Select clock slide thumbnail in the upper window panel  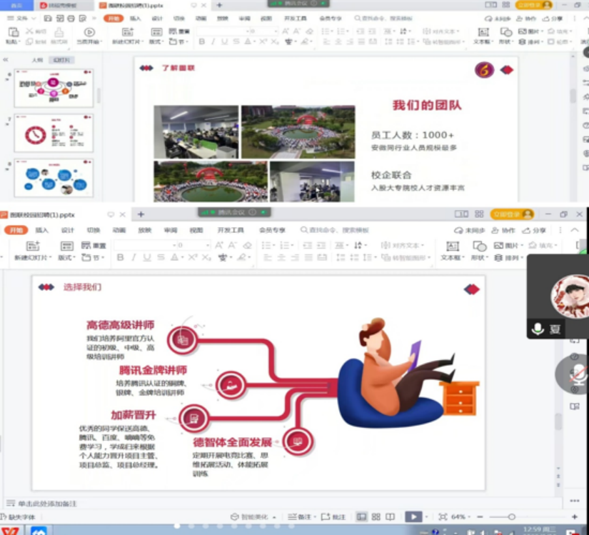pyautogui.click(x=54, y=134)
